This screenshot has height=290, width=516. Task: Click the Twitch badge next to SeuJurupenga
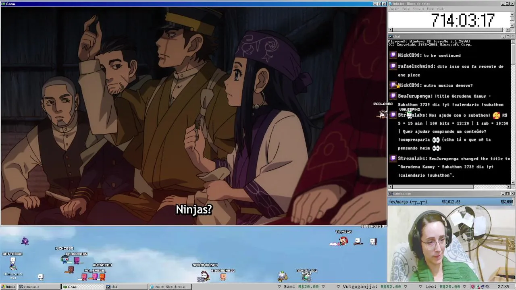393,96
